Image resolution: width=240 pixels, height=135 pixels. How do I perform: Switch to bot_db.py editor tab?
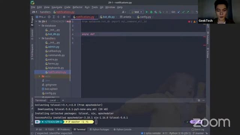(108, 17)
